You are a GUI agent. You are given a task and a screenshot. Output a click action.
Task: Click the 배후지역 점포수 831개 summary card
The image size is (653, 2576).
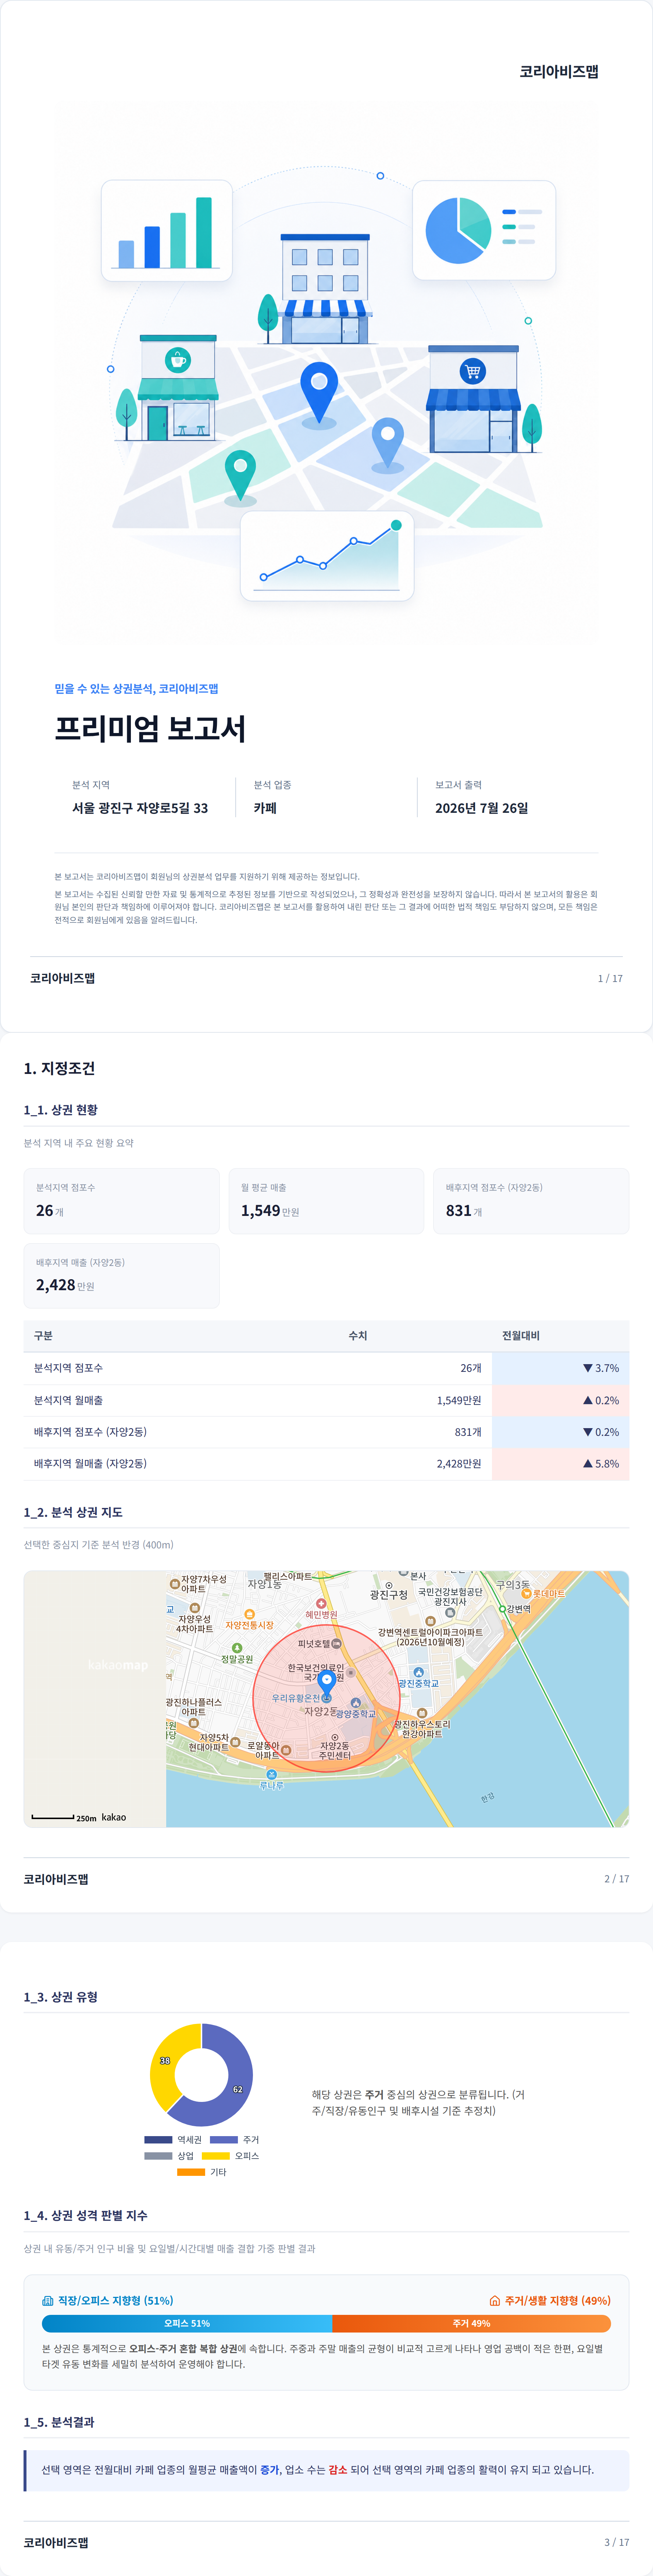[x=531, y=1200]
